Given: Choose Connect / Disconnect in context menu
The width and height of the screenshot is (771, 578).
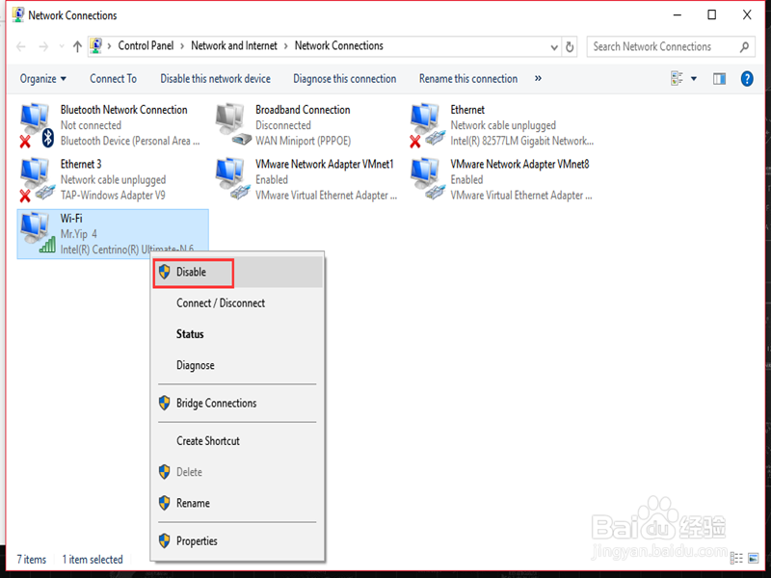Looking at the screenshot, I should [238, 303].
